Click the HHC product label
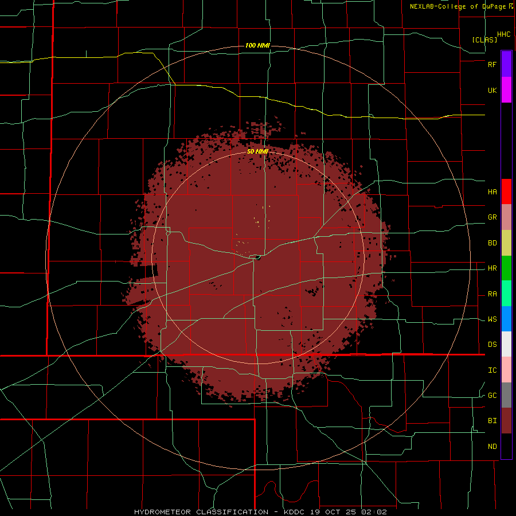The image size is (516, 516). click(504, 34)
